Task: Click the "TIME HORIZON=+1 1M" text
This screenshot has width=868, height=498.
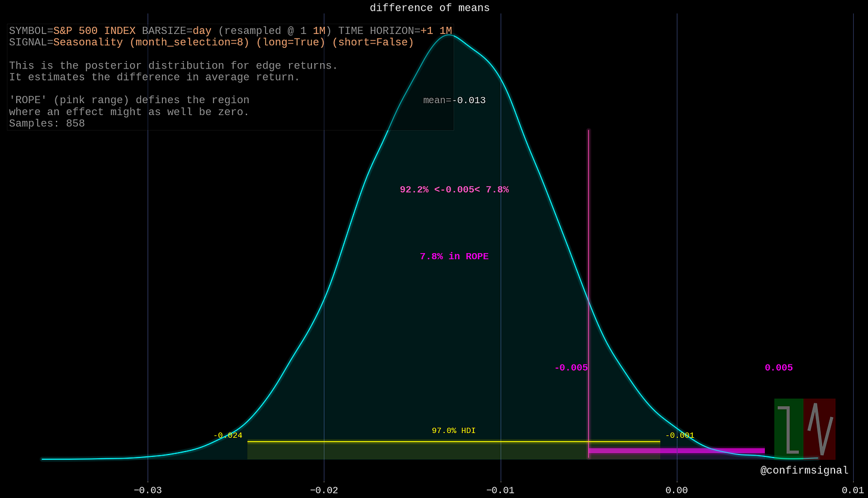Action: tap(395, 31)
